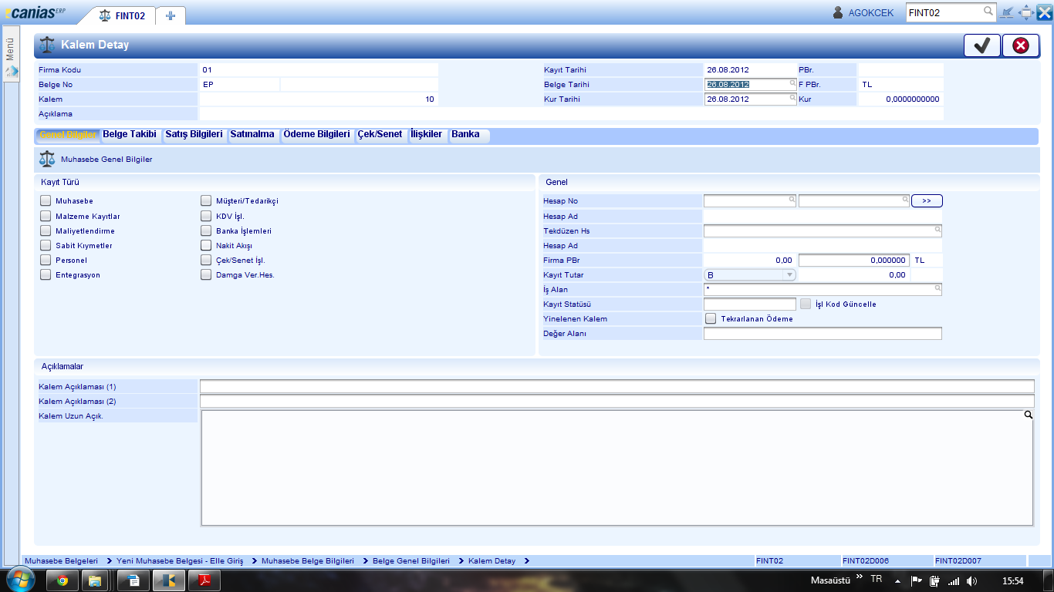Tick the Sabit Kıymetler checkbox
The width and height of the screenshot is (1054, 592).
(46, 245)
